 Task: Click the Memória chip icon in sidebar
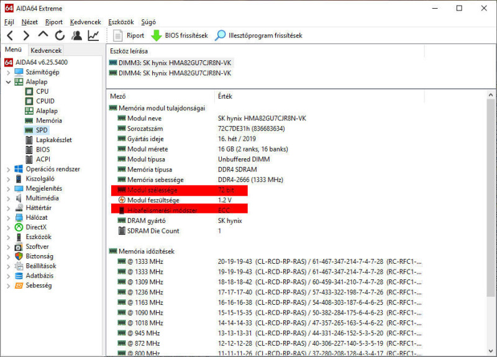[29, 120]
